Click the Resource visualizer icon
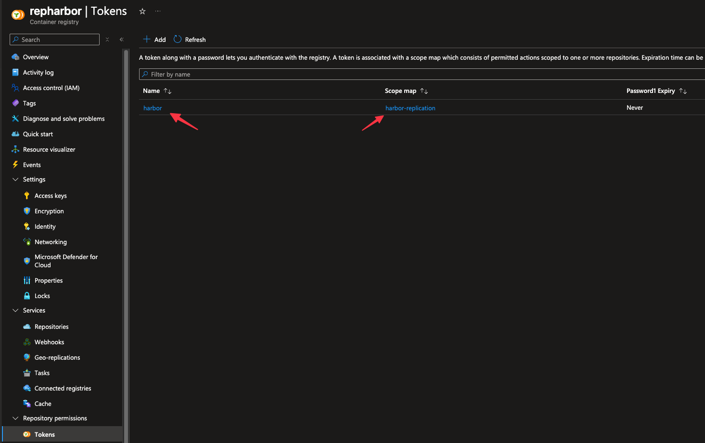Image resolution: width=705 pixels, height=443 pixels. coord(15,149)
